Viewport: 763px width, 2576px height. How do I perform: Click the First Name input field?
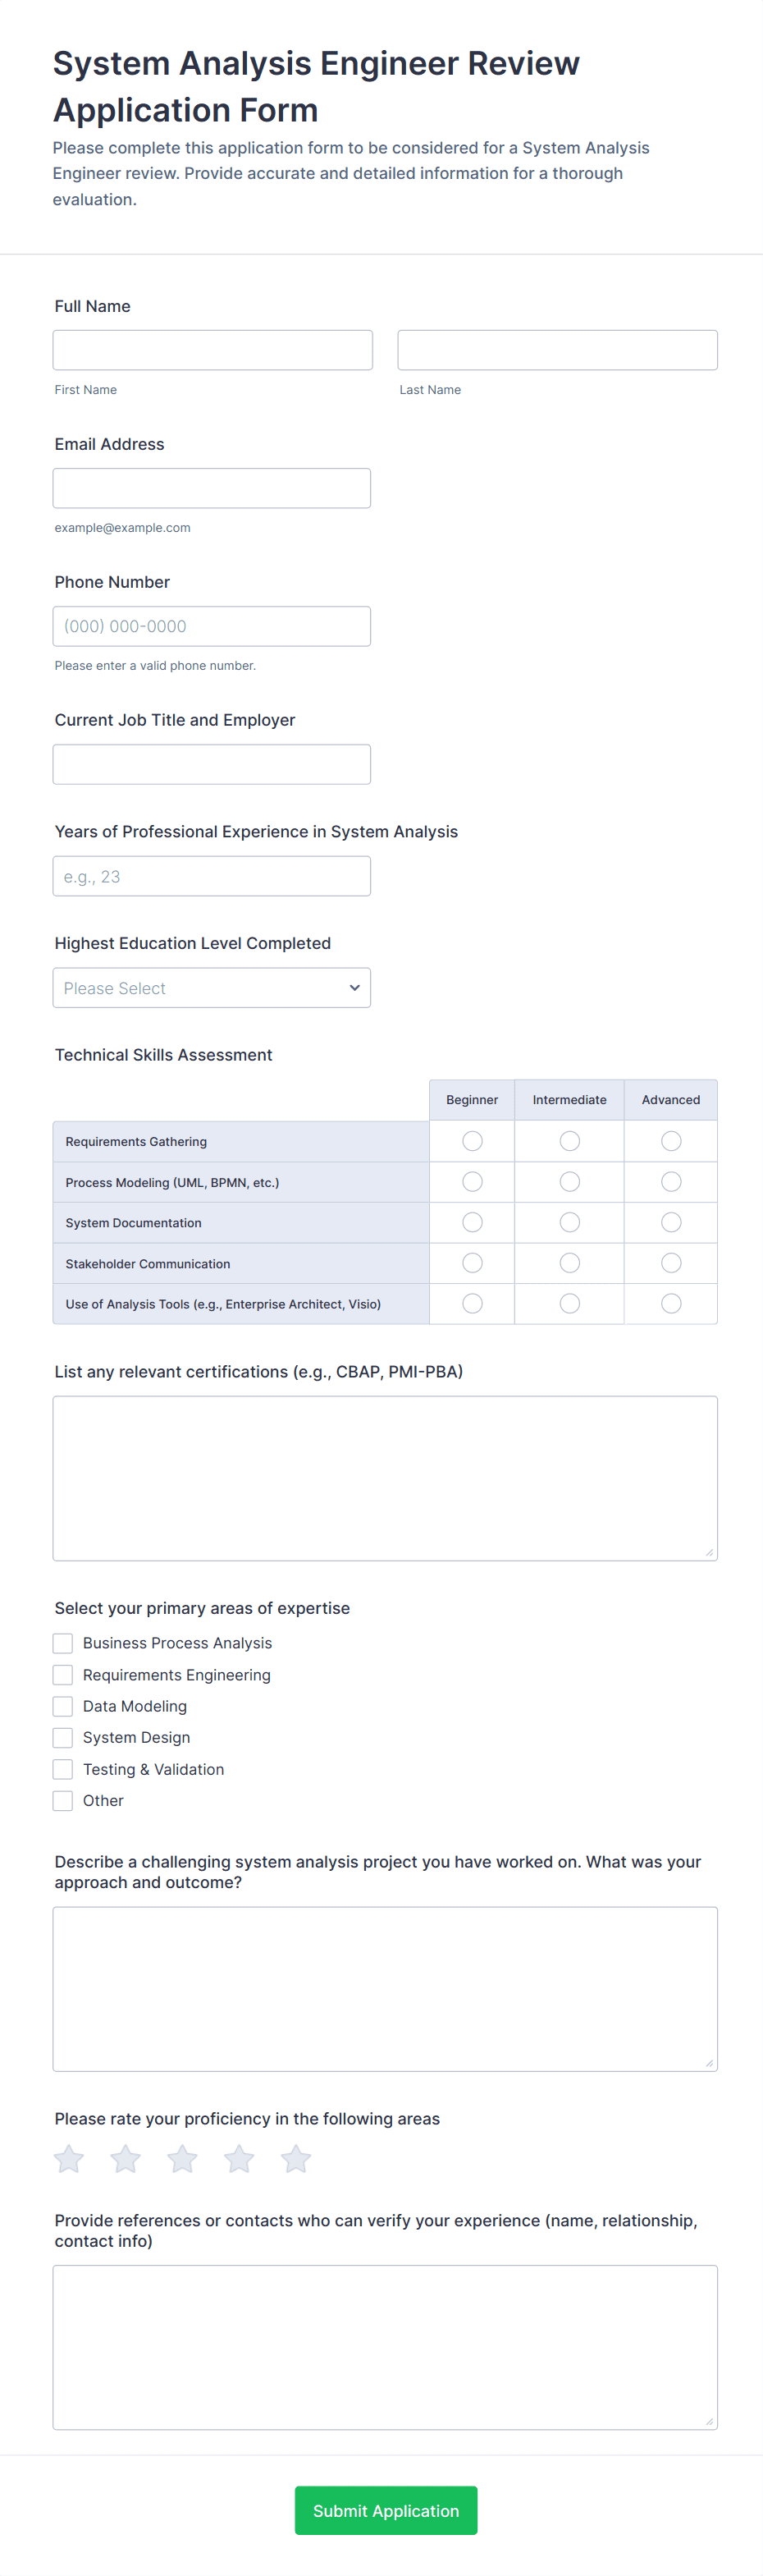(213, 350)
